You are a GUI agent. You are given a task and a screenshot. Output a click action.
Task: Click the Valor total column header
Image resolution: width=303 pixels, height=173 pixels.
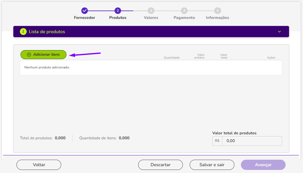pyautogui.click(x=224, y=56)
